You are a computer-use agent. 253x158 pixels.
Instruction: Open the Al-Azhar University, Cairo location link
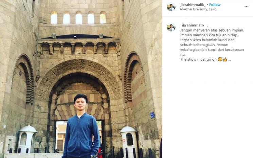198,9
